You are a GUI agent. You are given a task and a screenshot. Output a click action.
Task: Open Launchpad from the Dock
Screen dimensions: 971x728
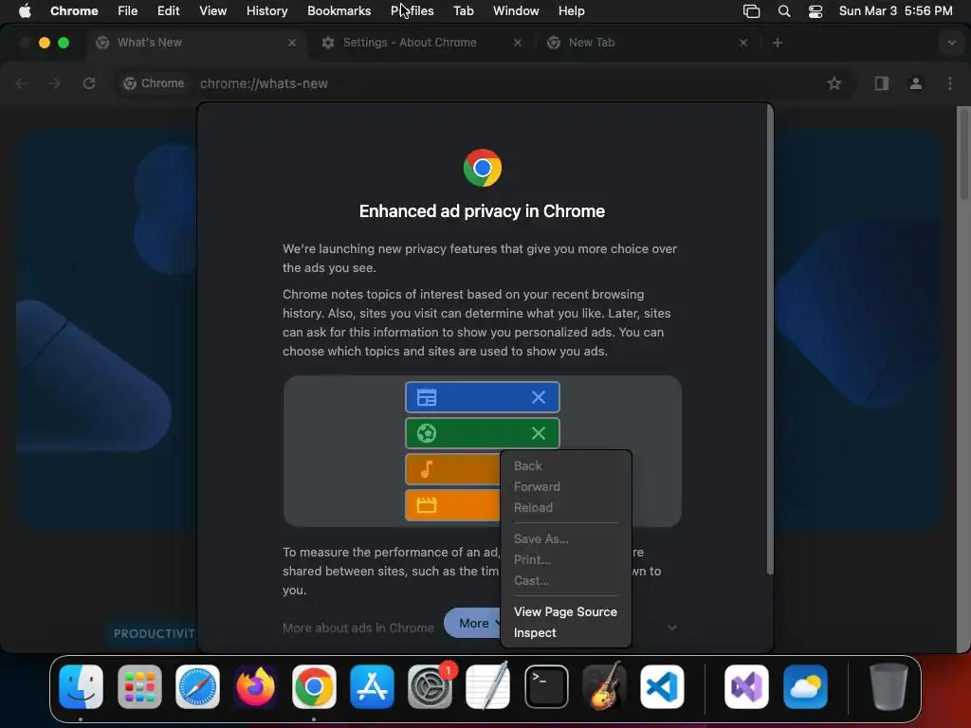click(139, 686)
